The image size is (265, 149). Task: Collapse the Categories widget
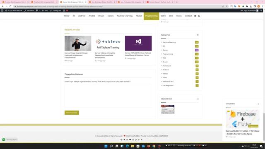[x=198, y=35]
